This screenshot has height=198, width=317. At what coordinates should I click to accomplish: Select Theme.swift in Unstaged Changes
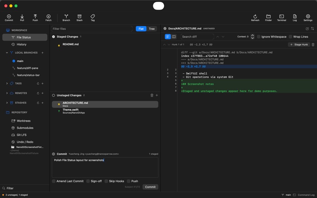tap(105, 111)
